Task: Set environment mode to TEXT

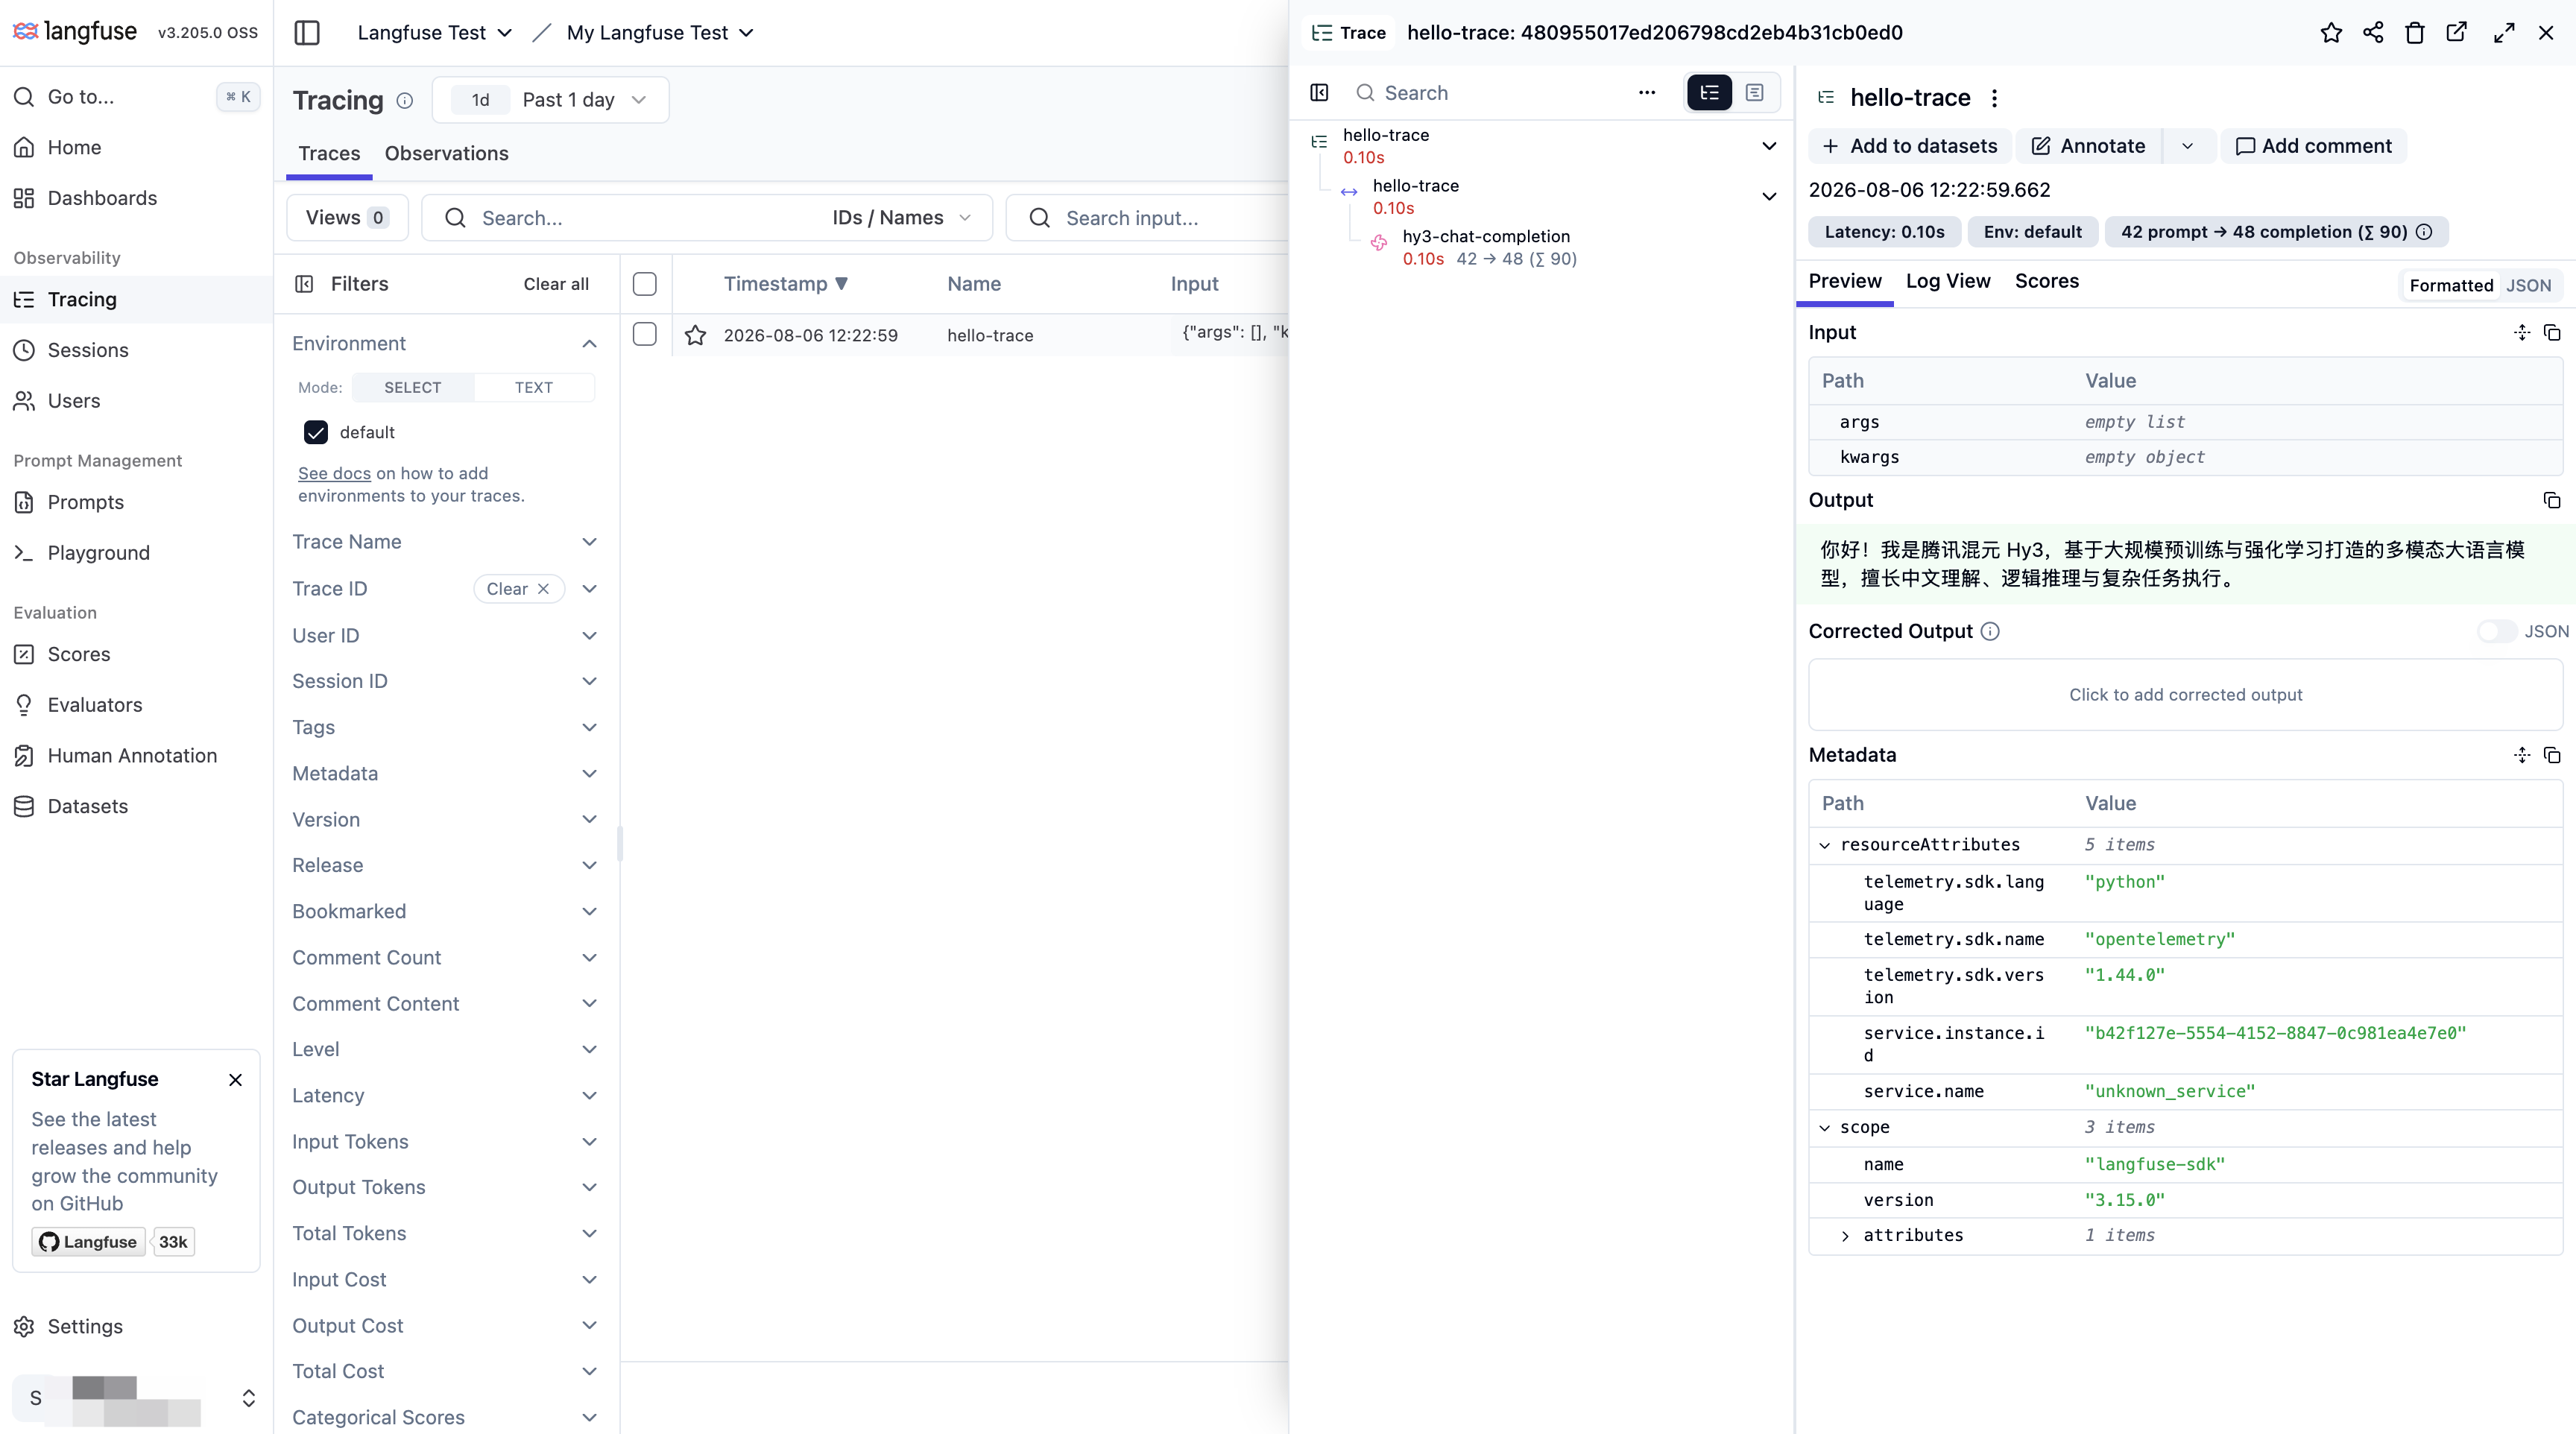Action: (534, 387)
